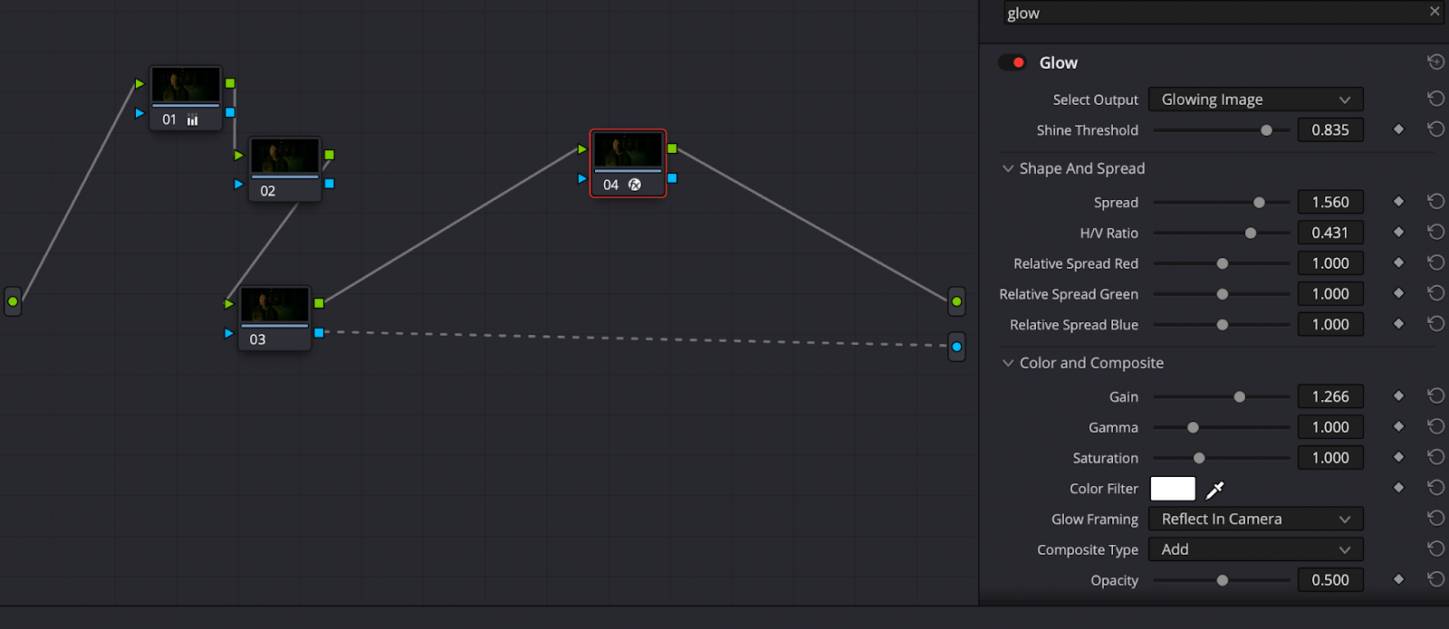Collapse the Shape And Spread section
Viewport: 1449px width, 629px height.
tap(1008, 168)
